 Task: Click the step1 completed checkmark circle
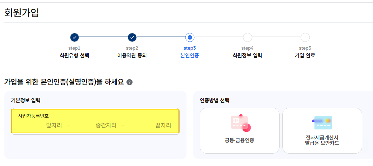[75, 37]
